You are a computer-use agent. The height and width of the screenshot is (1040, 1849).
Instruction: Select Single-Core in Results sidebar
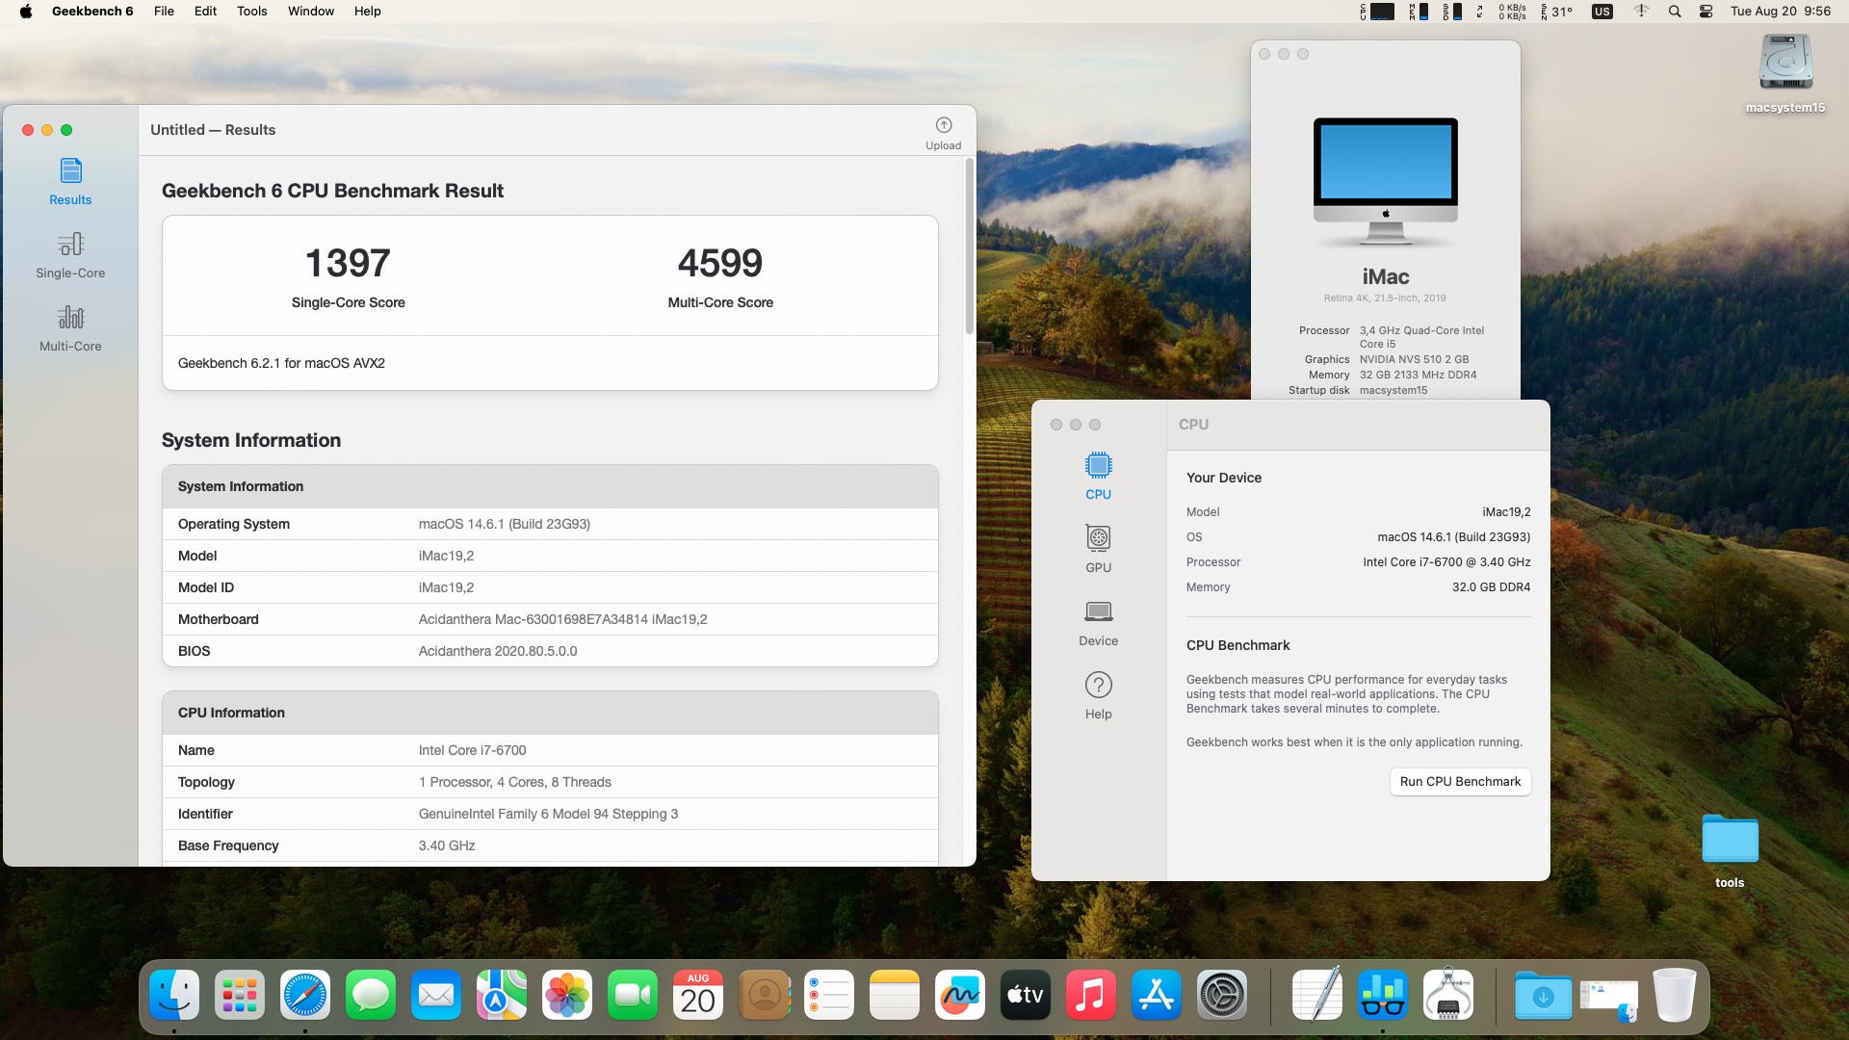click(70, 255)
